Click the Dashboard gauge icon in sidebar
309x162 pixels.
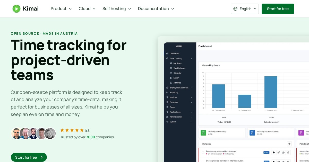click(167, 53)
